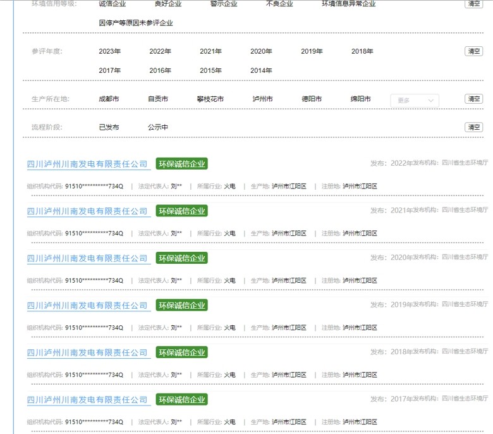
Task: Clear the 参评年度 filter with 清空
Action: point(474,51)
